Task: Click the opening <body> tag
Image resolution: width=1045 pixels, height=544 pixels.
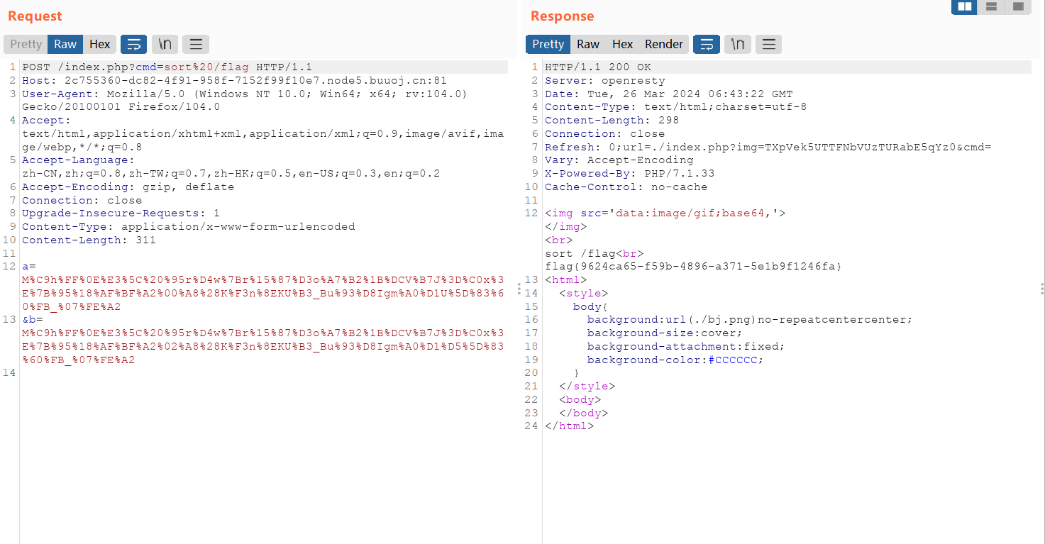Action: (580, 400)
